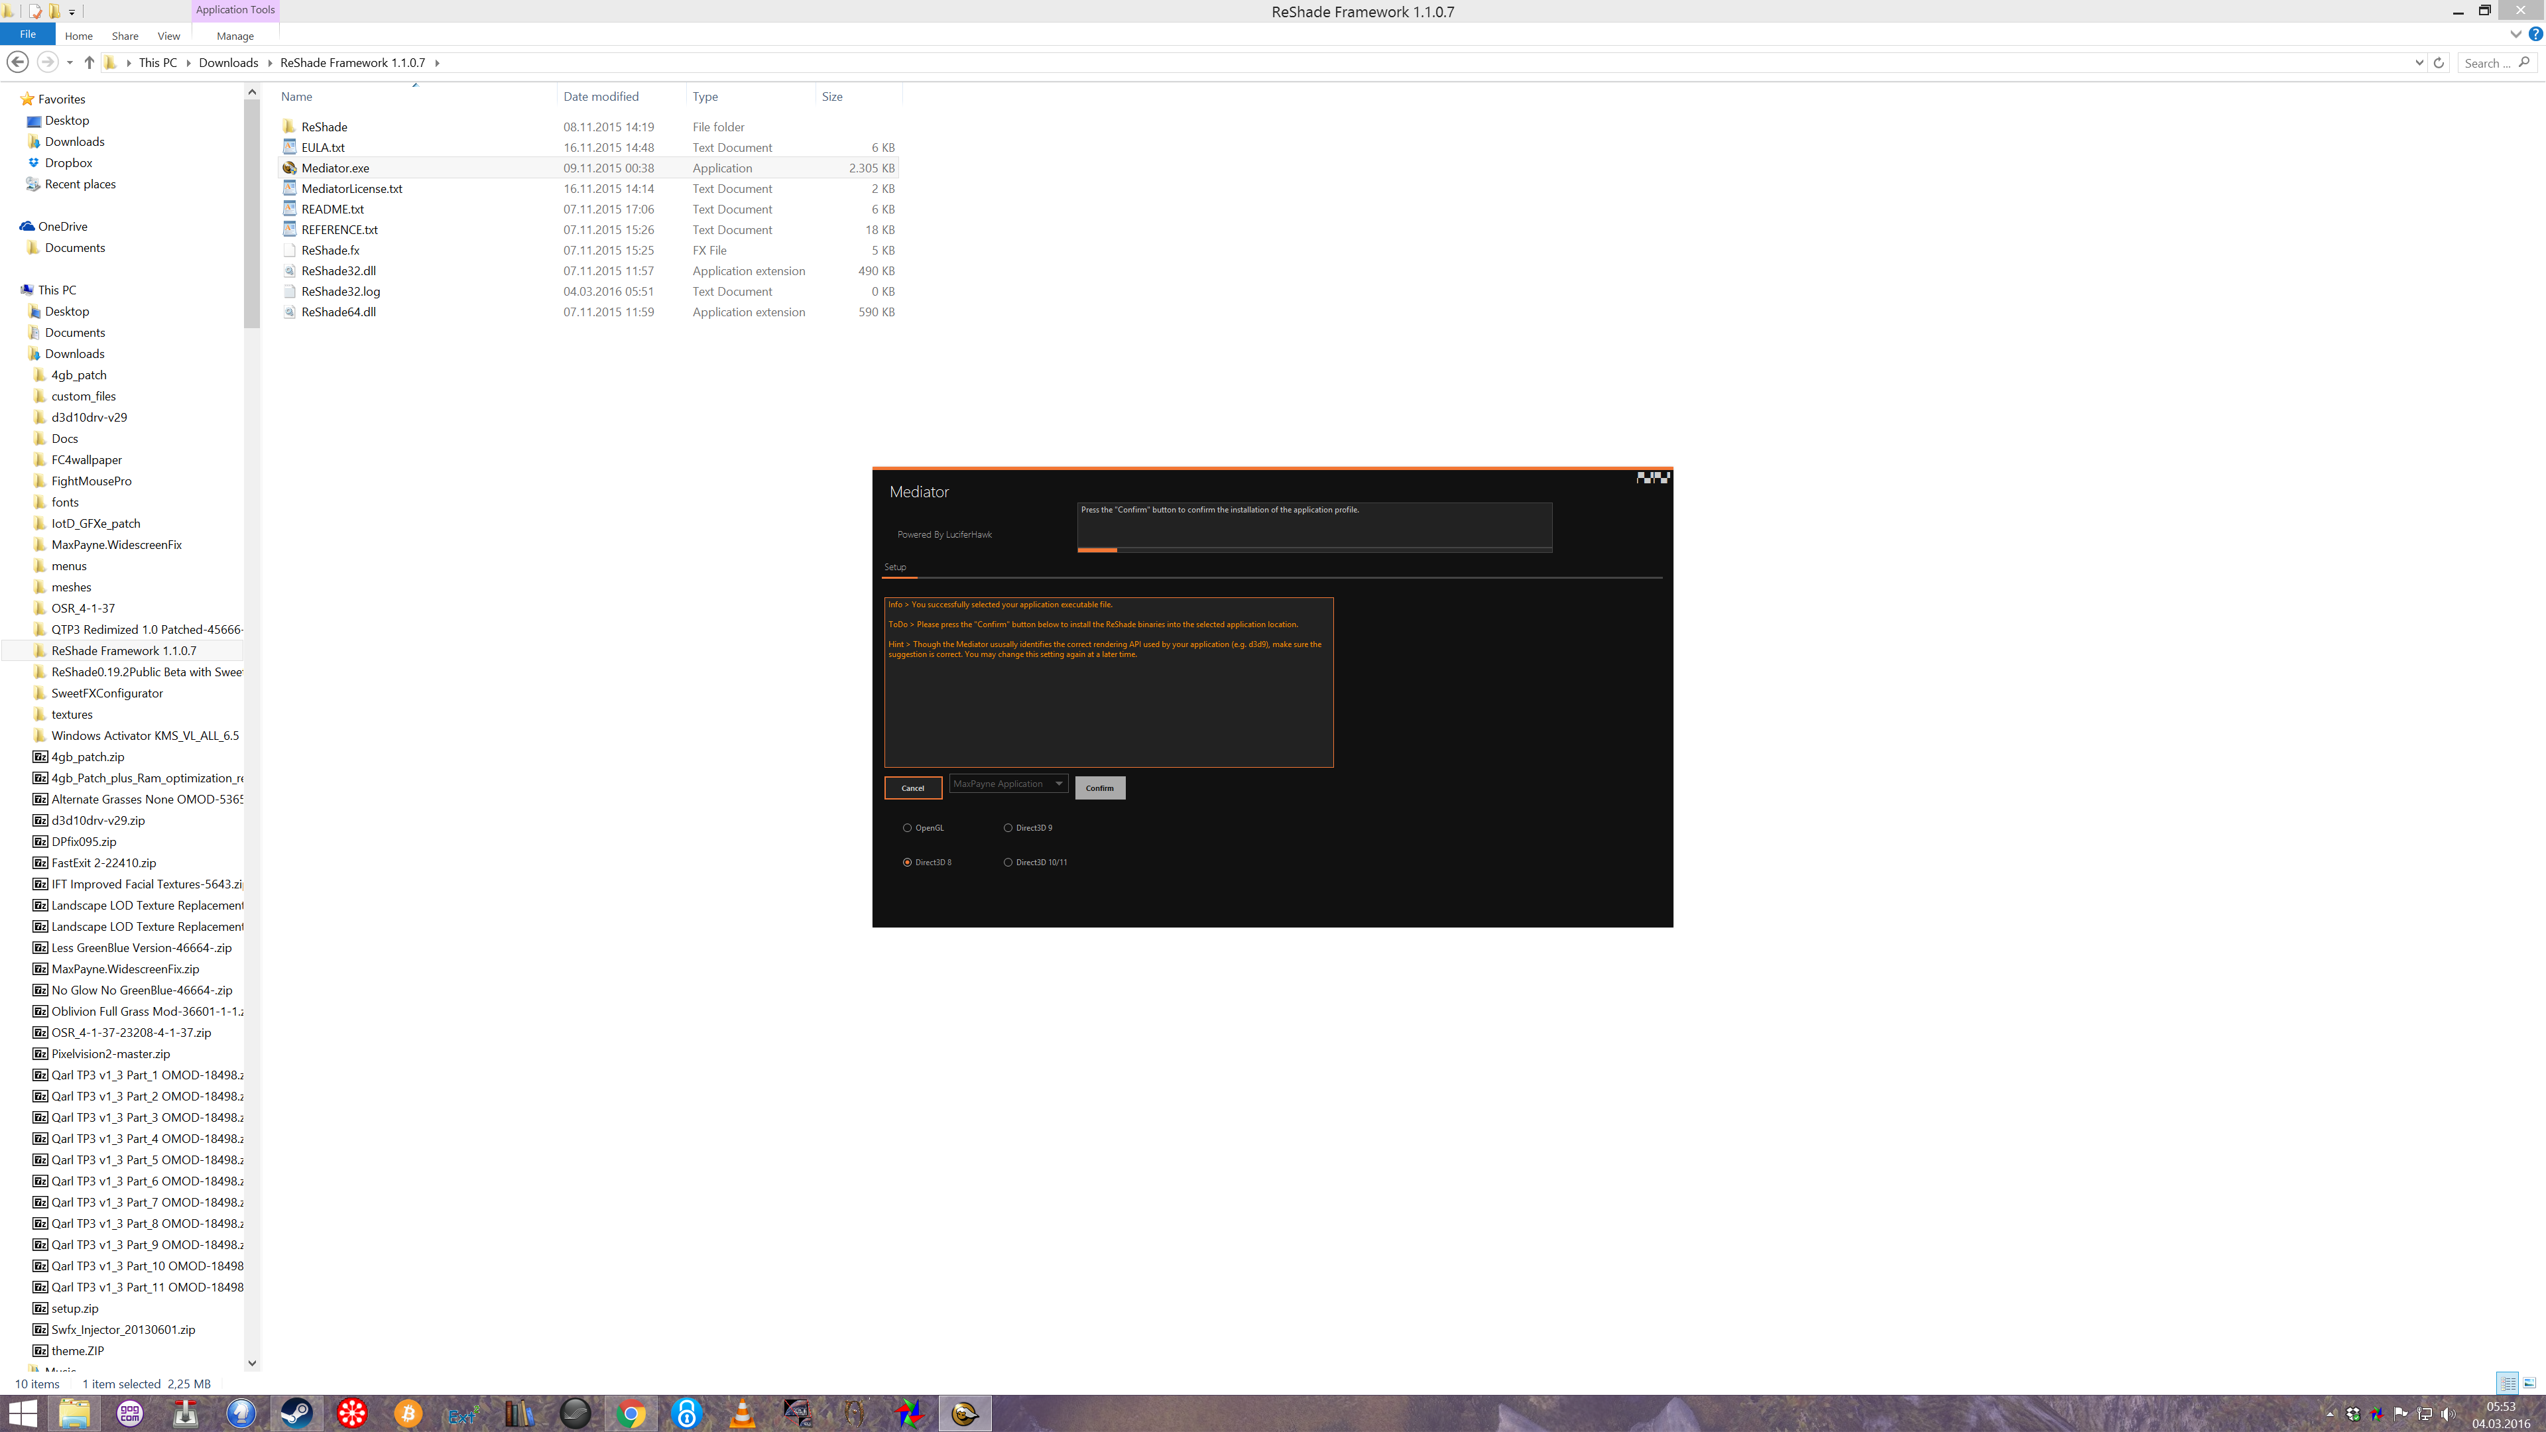Open Steam from the taskbar

point(296,1413)
